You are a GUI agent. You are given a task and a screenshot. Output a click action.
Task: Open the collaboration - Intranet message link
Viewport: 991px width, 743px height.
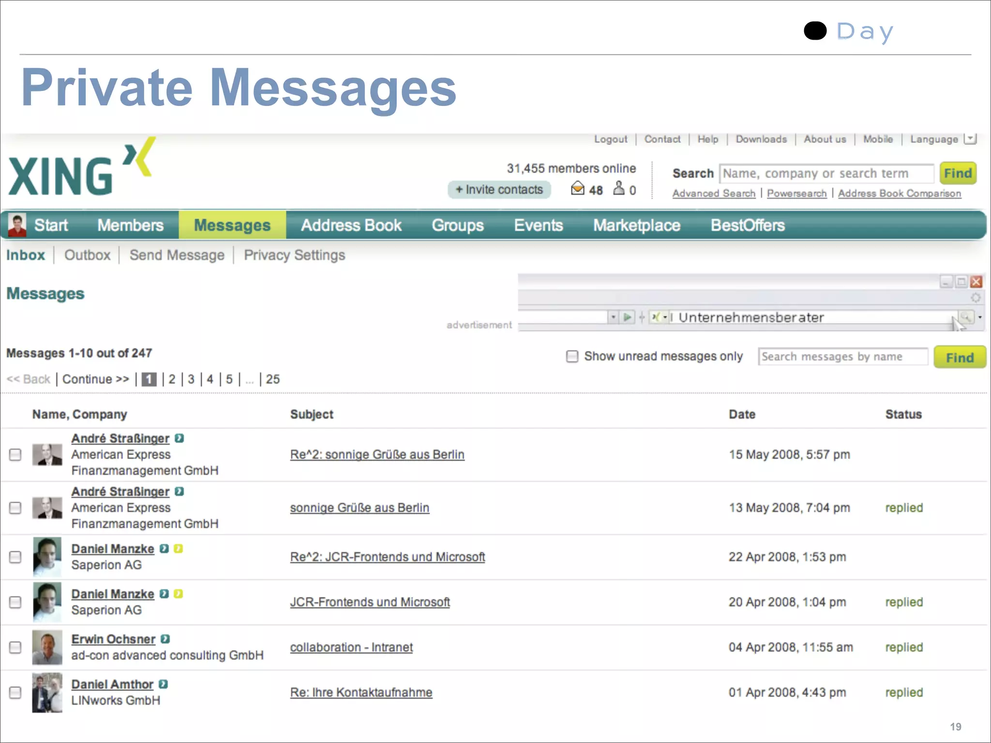(351, 647)
